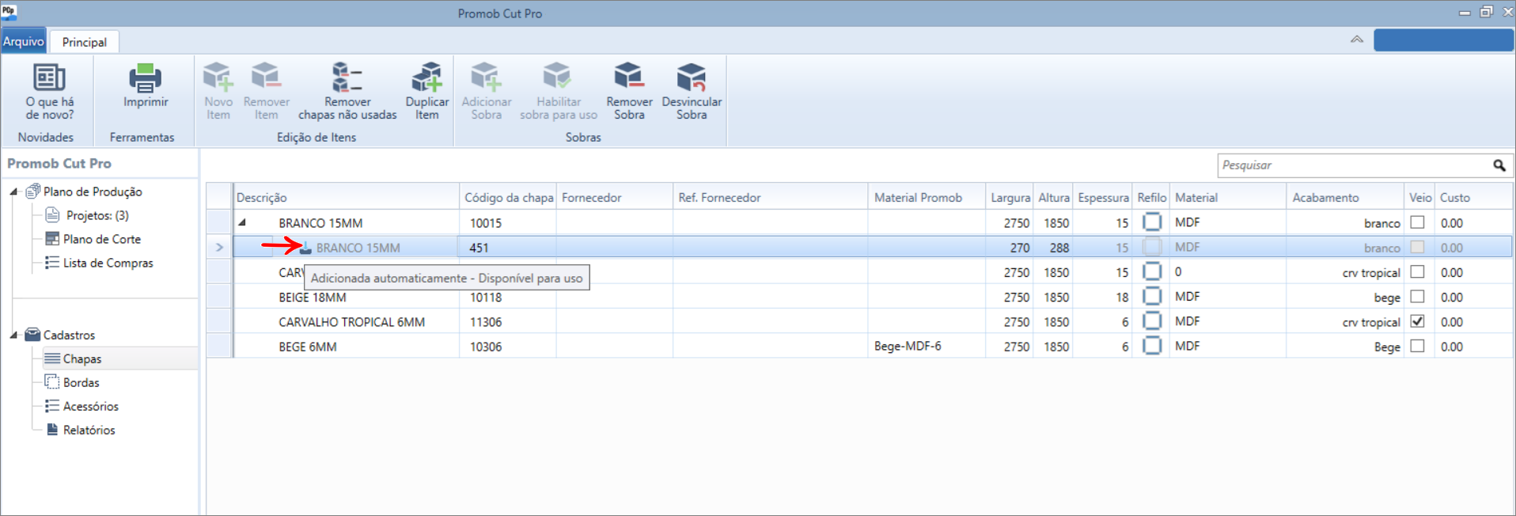Click the Desvincular Sobra icon
Image resolution: width=1516 pixels, height=516 pixels.
pyautogui.click(x=692, y=77)
